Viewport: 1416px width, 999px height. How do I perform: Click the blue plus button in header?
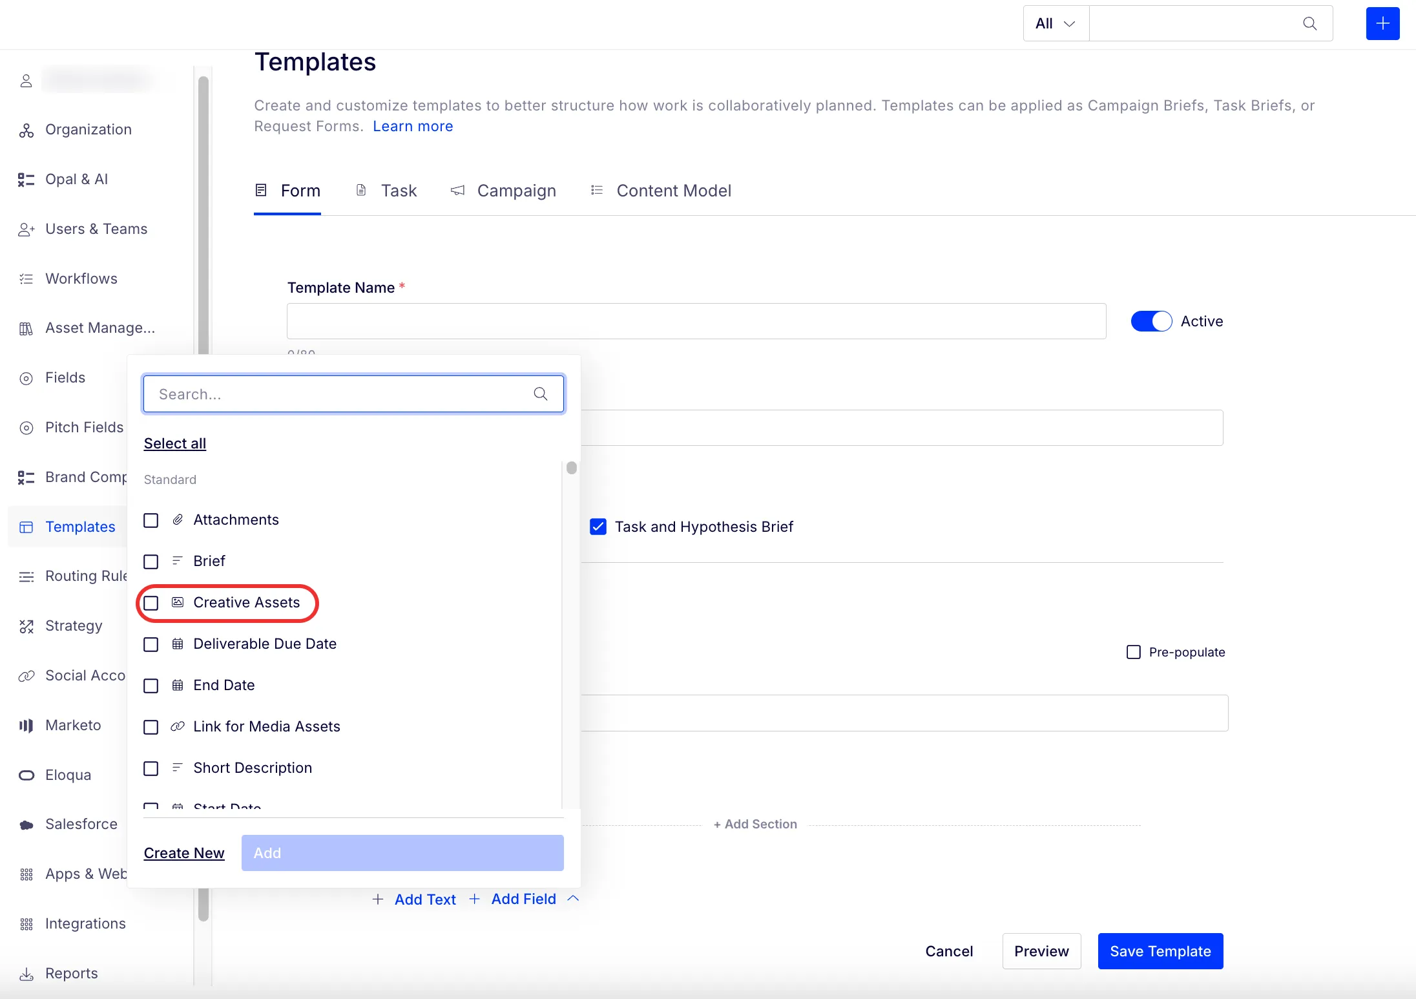1382,24
